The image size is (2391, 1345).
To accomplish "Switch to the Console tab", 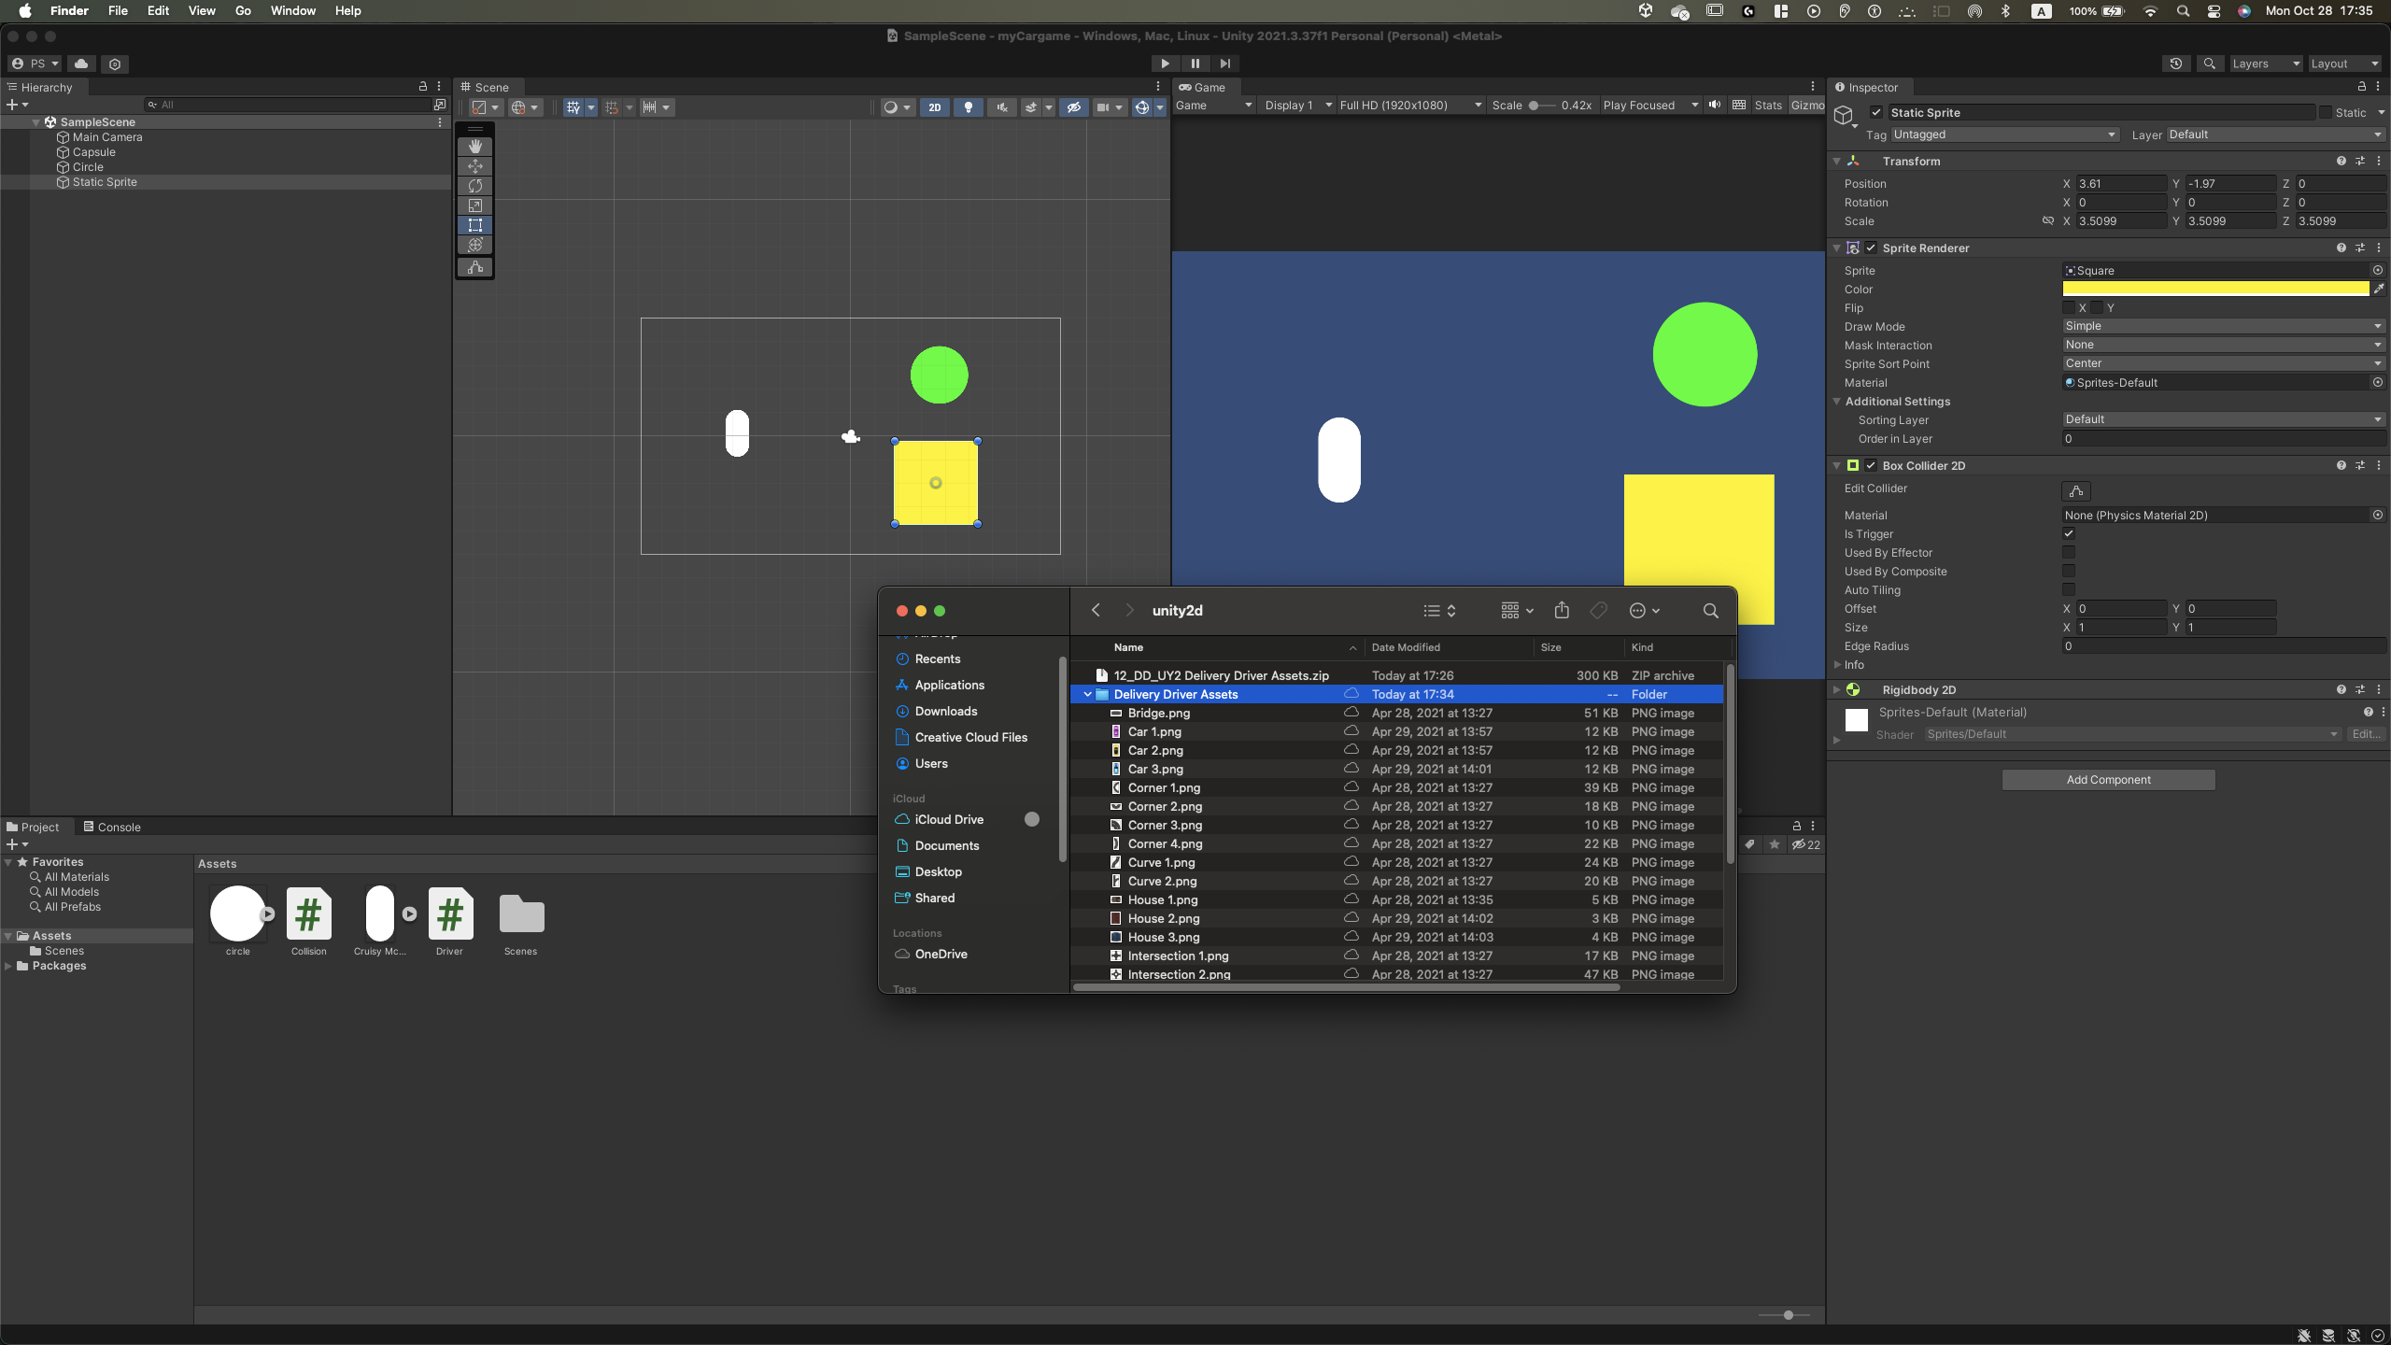I will [112, 828].
